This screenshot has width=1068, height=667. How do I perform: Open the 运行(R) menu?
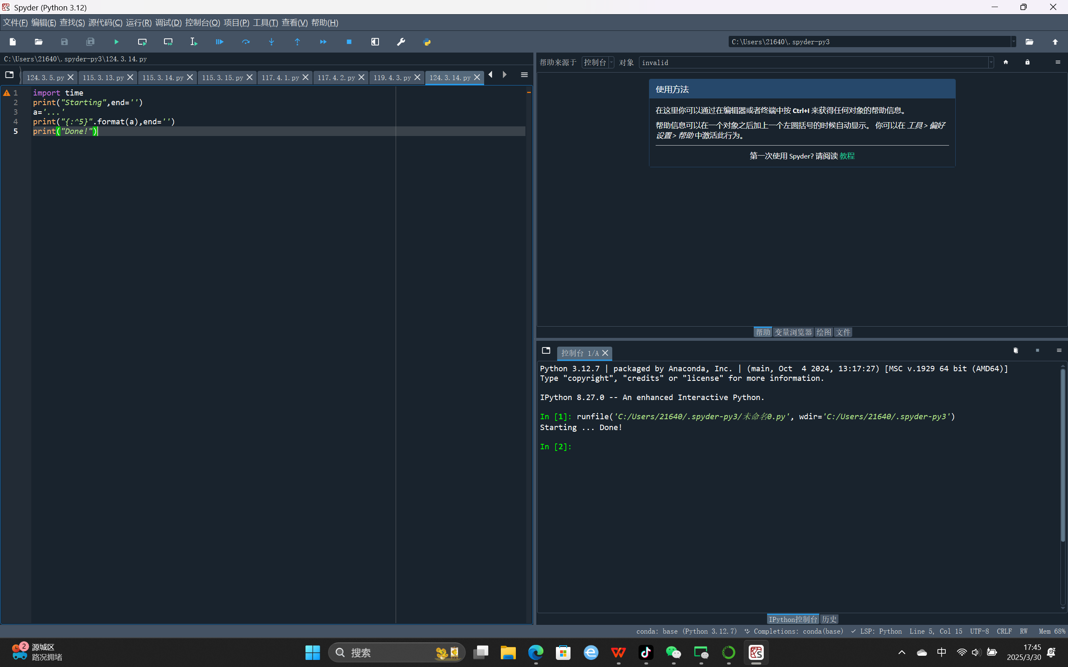(138, 23)
